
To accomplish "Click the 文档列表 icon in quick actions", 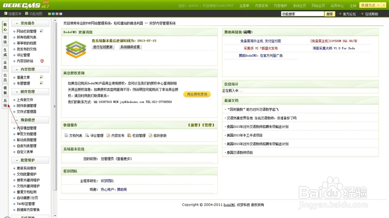I will click(x=66, y=135).
